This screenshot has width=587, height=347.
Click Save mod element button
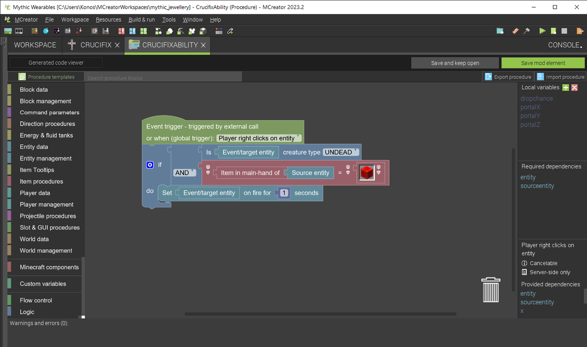click(543, 63)
